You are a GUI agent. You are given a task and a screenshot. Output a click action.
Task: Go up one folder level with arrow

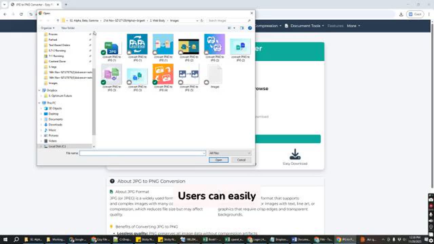(x=58, y=21)
